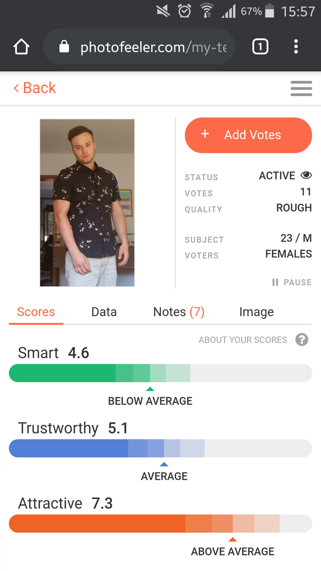This screenshot has width=321, height=571.
Task: Click the Add Votes button
Action: (249, 135)
